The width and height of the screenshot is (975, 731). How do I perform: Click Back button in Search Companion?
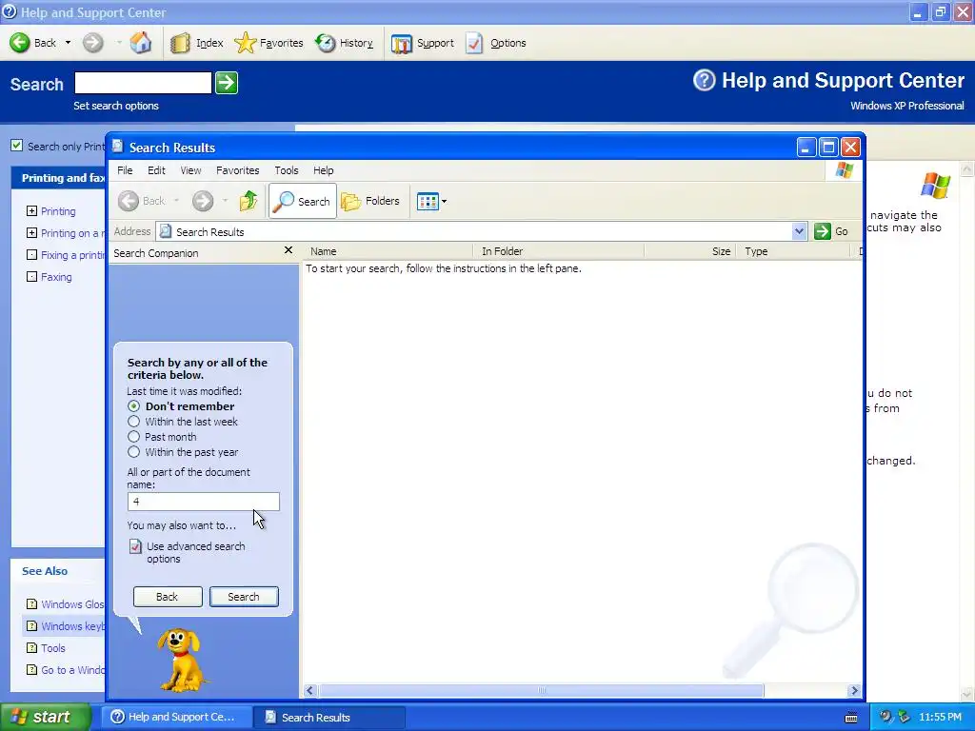(168, 597)
